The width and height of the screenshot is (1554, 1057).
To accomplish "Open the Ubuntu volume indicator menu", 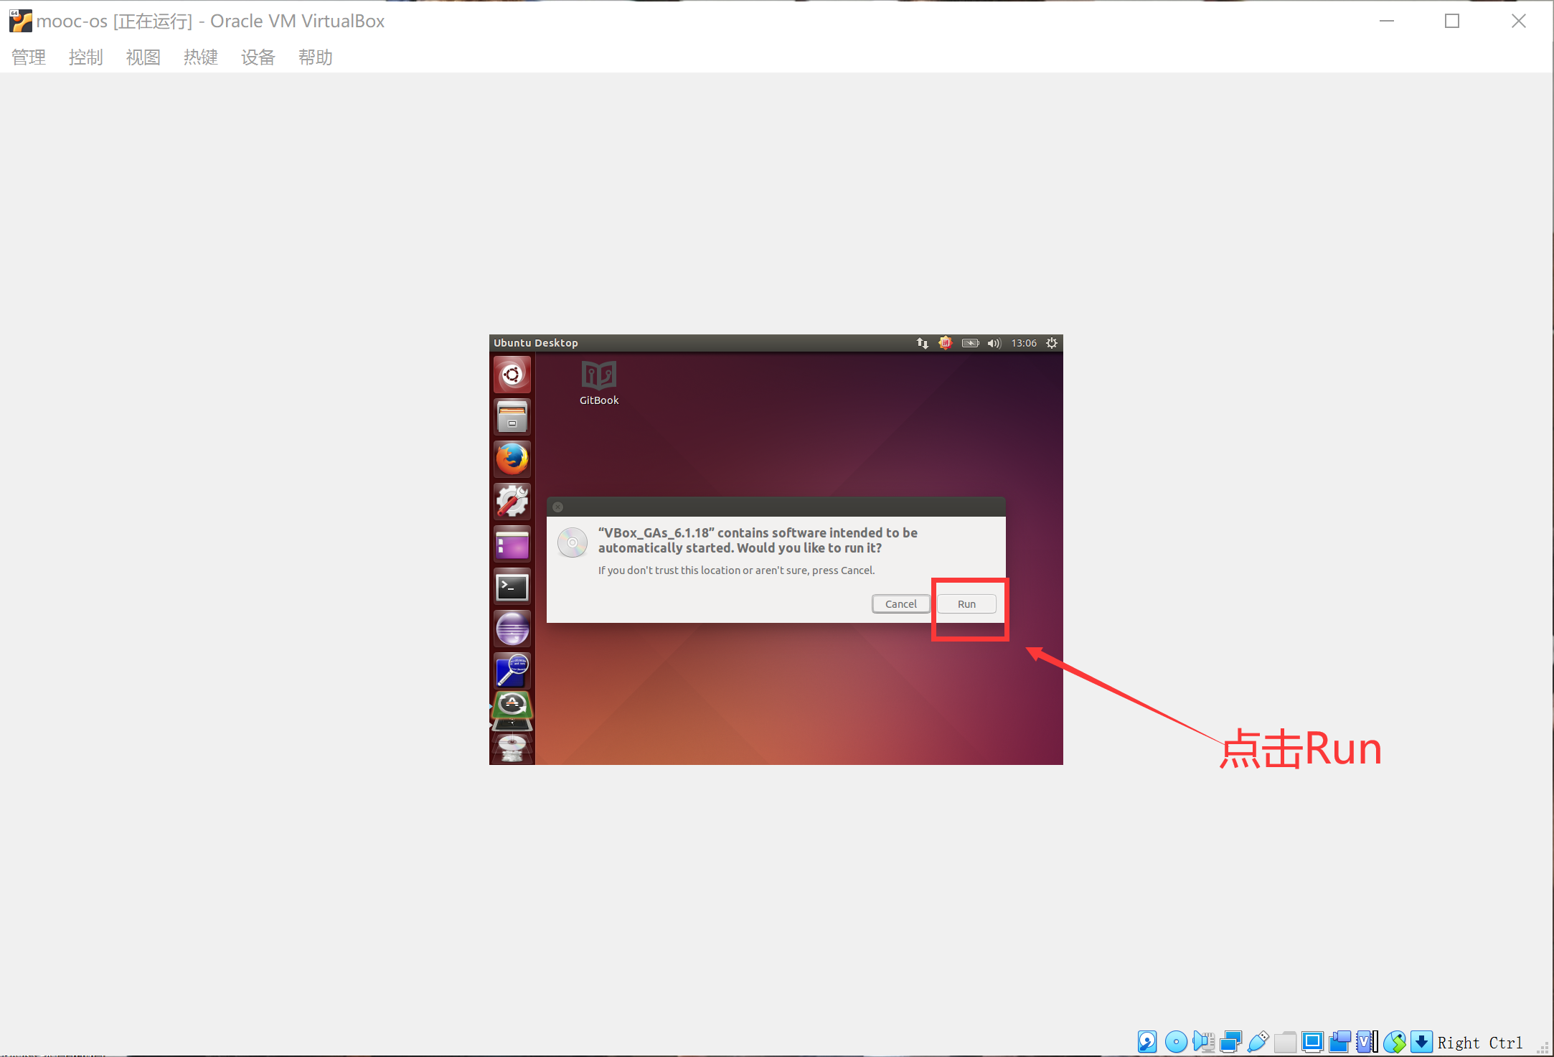I will point(994,343).
